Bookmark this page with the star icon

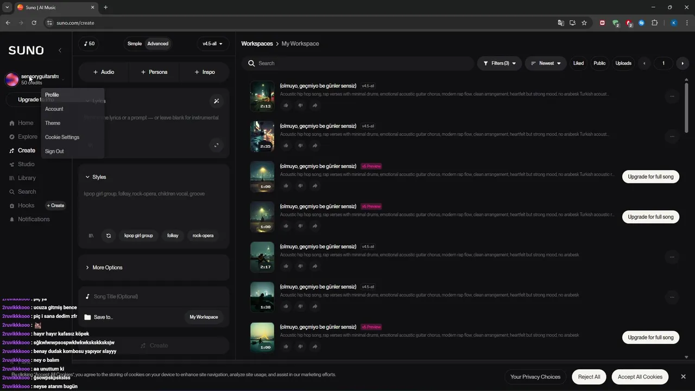(x=584, y=23)
